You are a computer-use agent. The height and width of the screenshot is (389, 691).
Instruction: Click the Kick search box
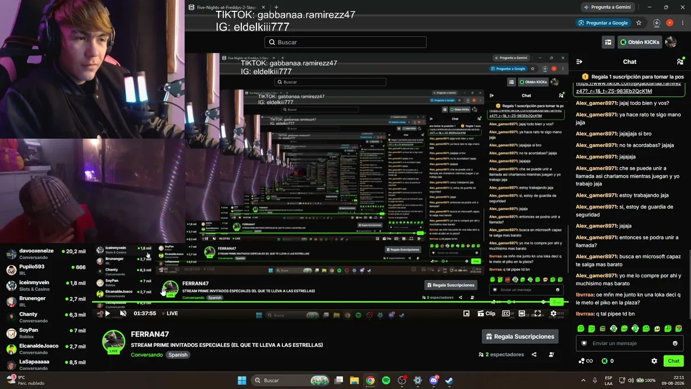[345, 42]
